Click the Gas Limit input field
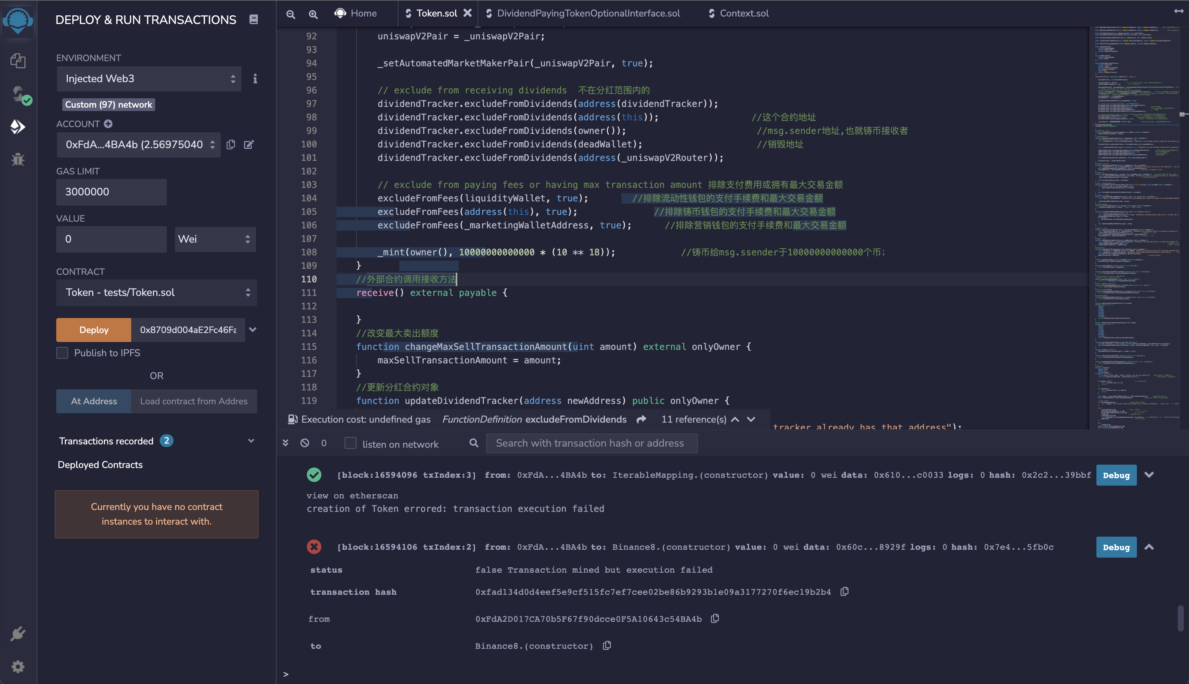 pyautogui.click(x=111, y=192)
